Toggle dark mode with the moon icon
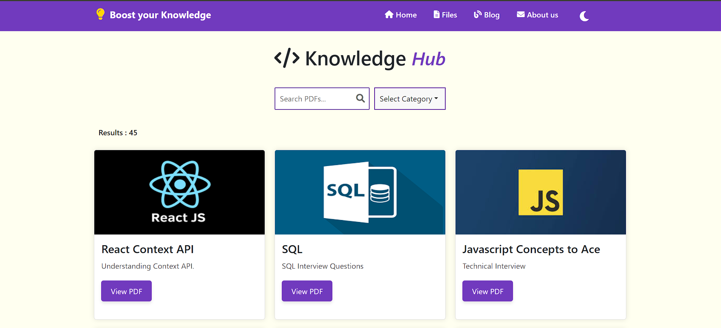Screen dimensions: 721x328 point(584,16)
